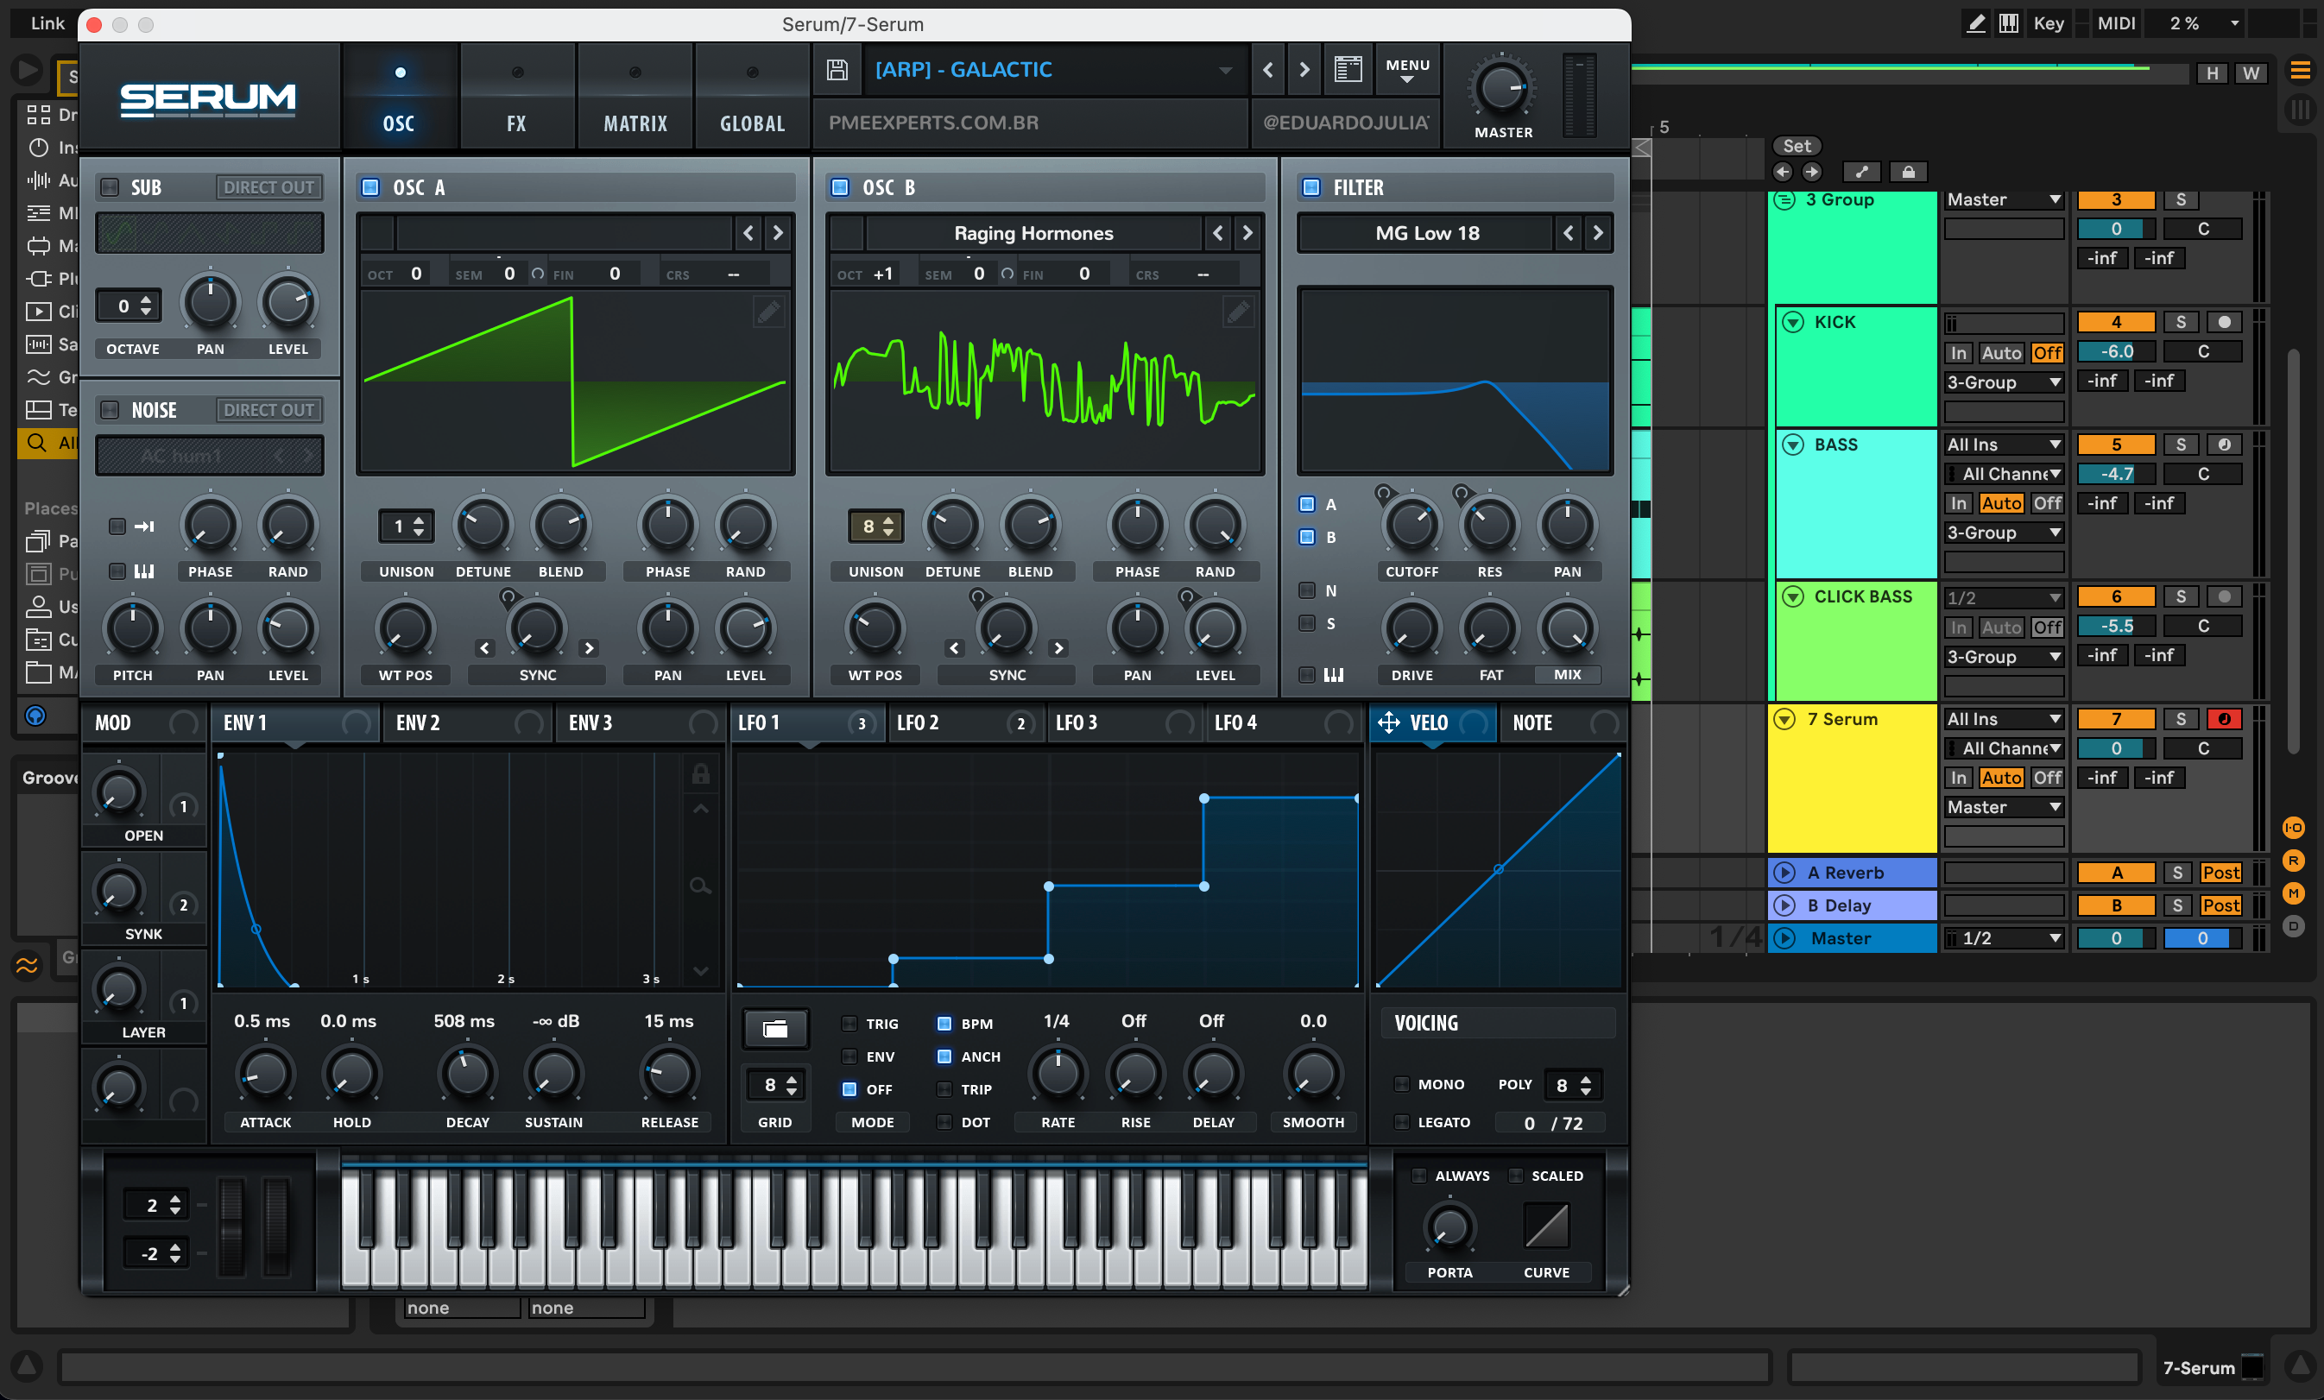Open the MATRIX tab
This screenshot has height=1400, width=2324.
coord(635,123)
